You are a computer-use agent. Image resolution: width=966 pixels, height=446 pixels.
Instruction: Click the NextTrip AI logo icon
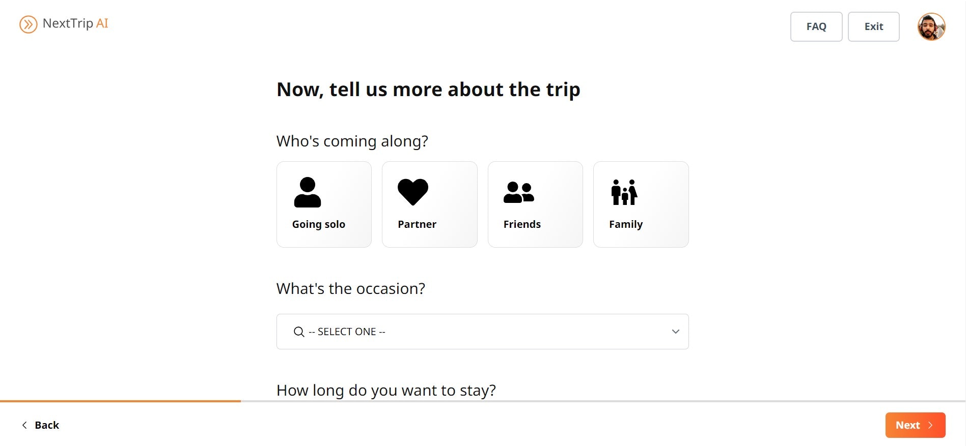click(28, 24)
